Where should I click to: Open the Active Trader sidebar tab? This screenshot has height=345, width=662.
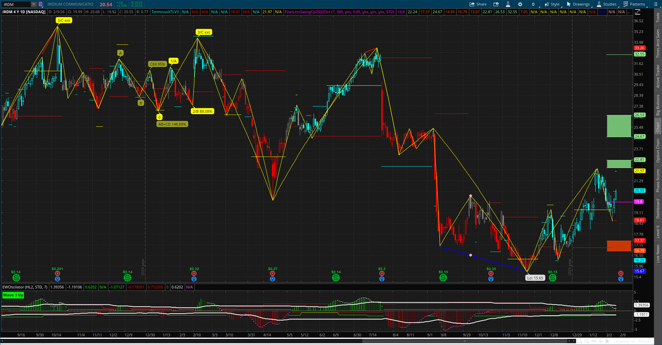[657, 76]
